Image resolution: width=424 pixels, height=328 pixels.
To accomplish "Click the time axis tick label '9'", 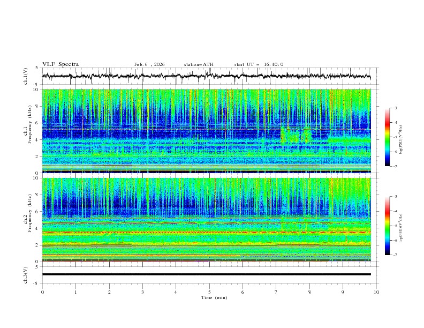I will (343, 292).
